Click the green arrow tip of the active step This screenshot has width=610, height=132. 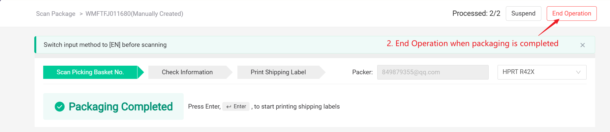(x=141, y=72)
